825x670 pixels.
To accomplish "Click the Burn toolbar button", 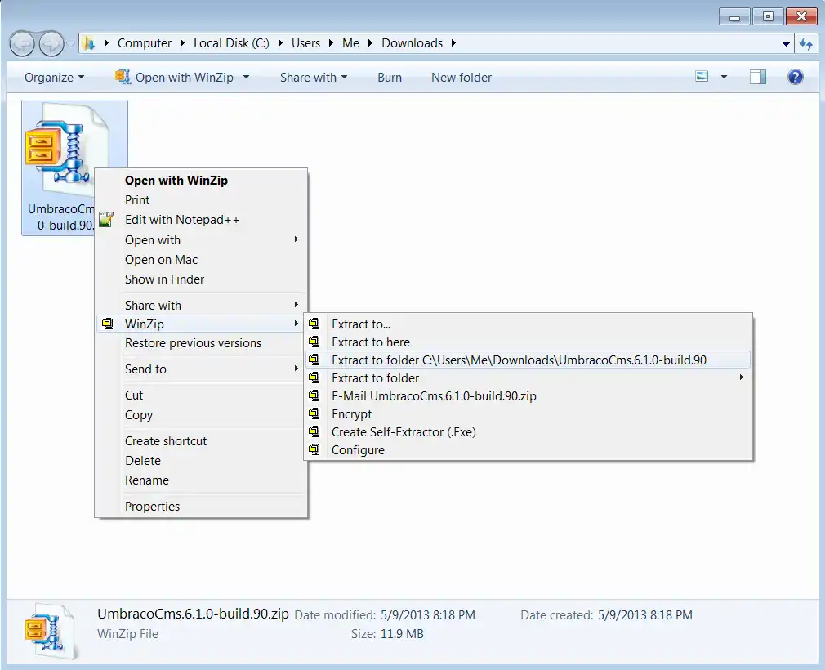I will (x=390, y=78).
